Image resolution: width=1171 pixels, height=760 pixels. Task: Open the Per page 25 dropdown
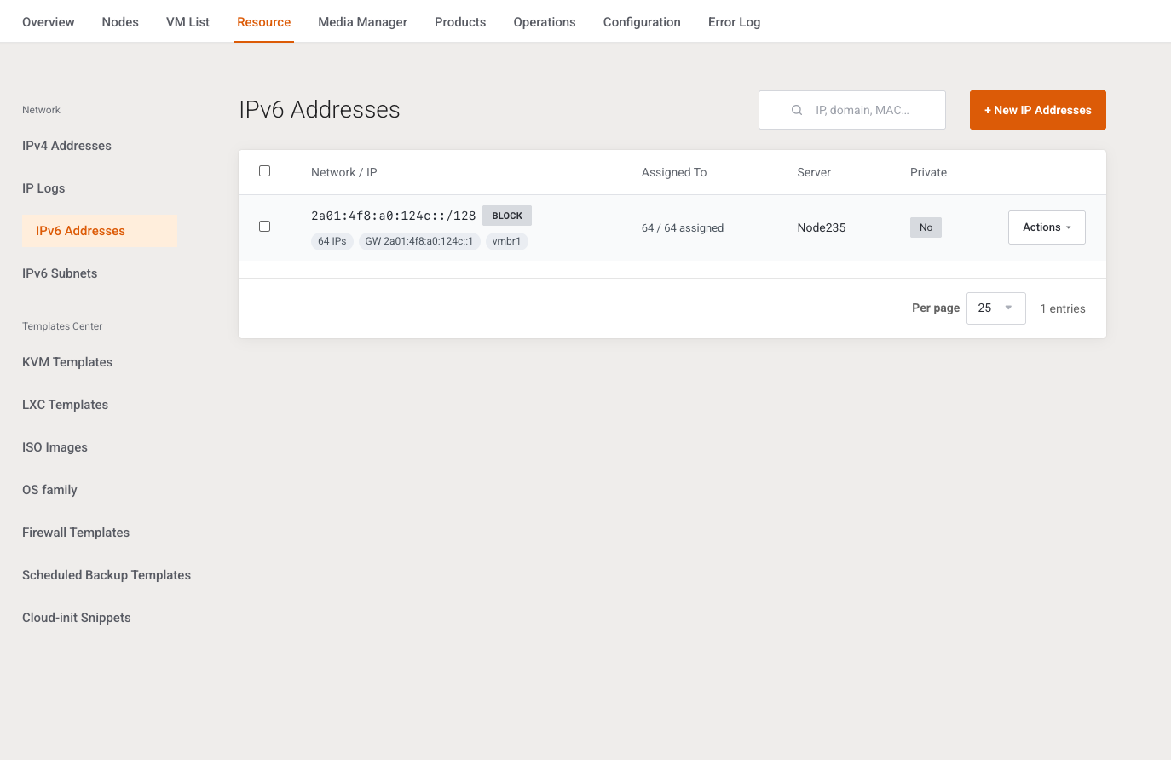point(995,308)
